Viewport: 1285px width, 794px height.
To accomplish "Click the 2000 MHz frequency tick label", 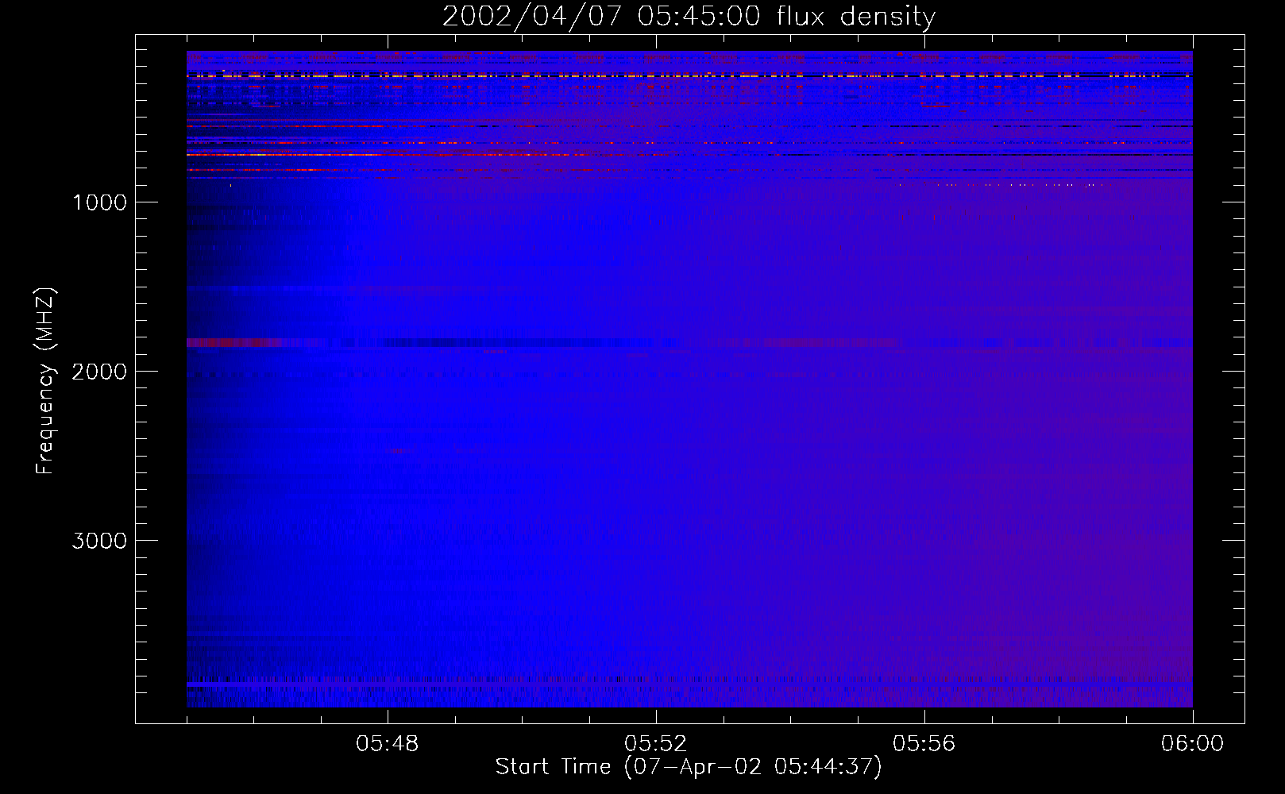I will tap(99, 372).
